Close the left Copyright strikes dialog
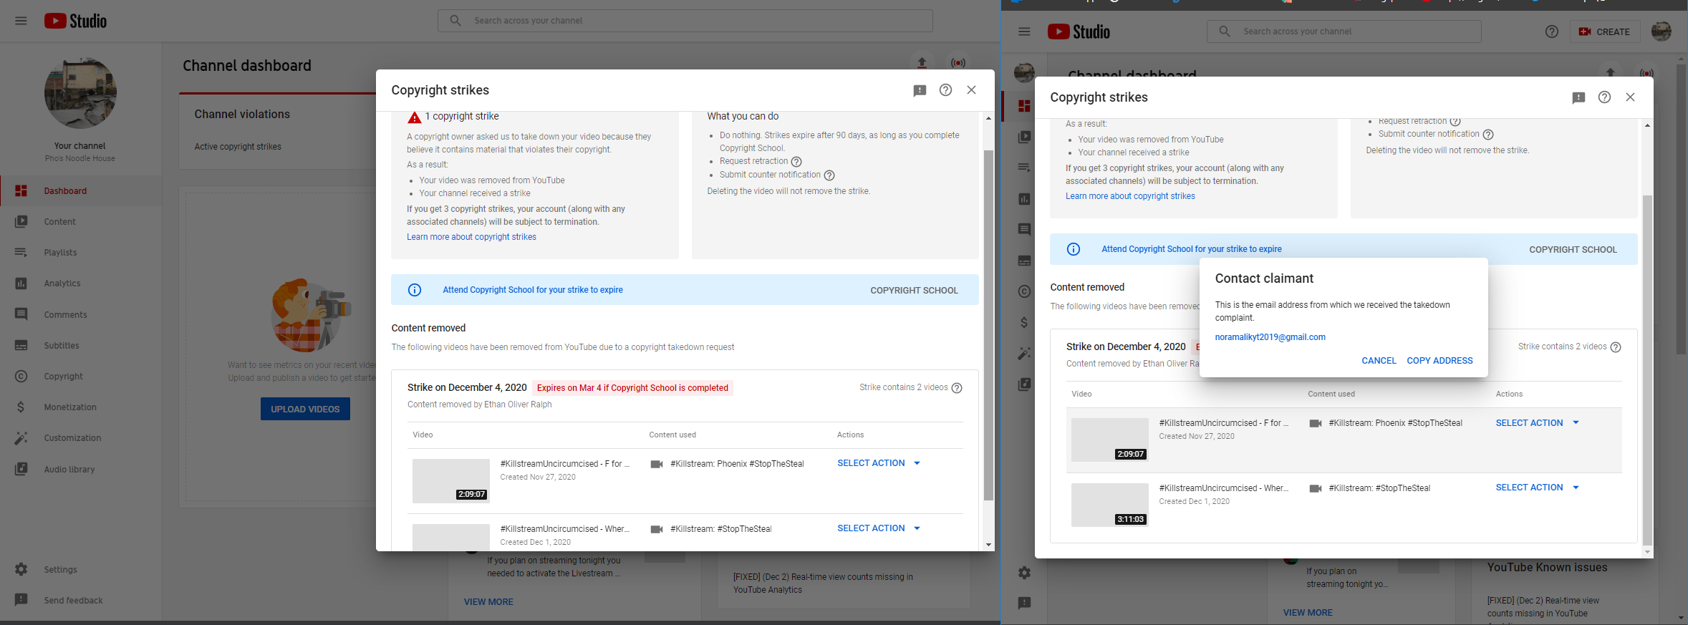The width and height of the screenshot is (1688, 625). point(972,90)
